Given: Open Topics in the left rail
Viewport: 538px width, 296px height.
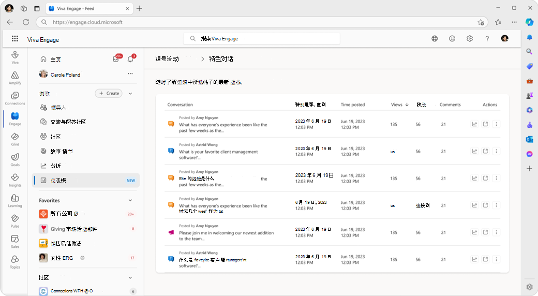Looking at the screenshot, I should coord(15,262).
